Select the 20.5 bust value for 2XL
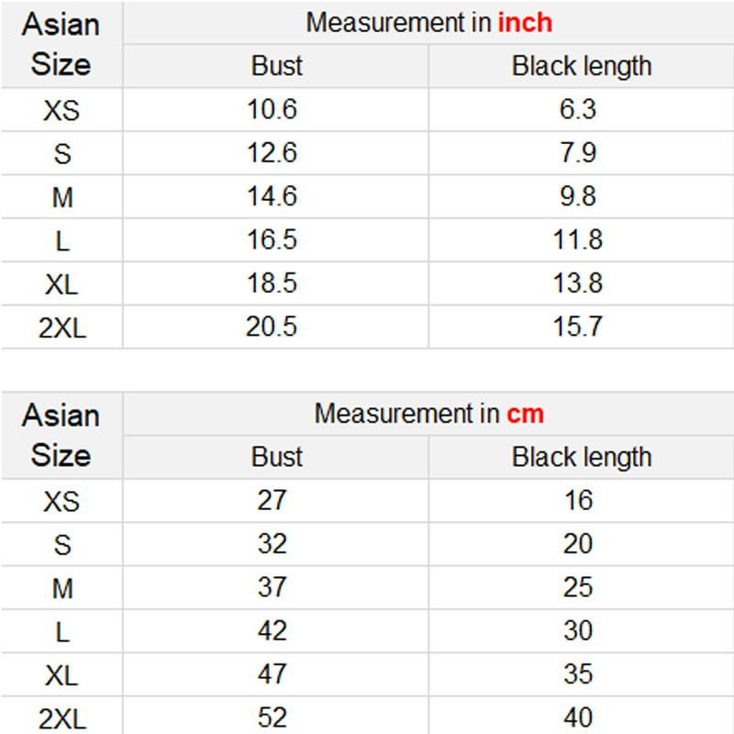This screenshot has height=734, width=734. click(x=272, y=327)
